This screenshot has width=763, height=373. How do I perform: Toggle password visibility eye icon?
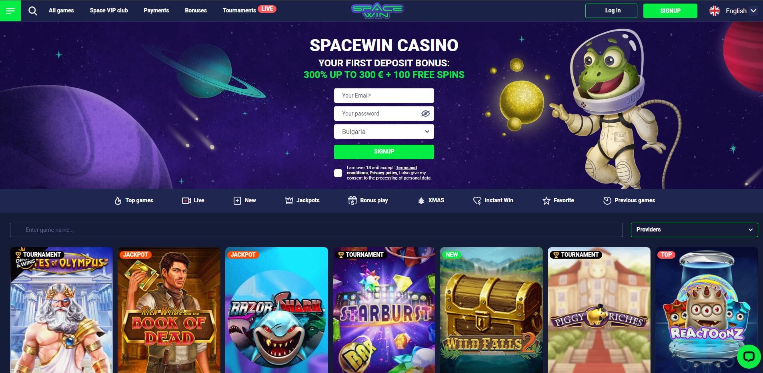(x=425, y=114)
